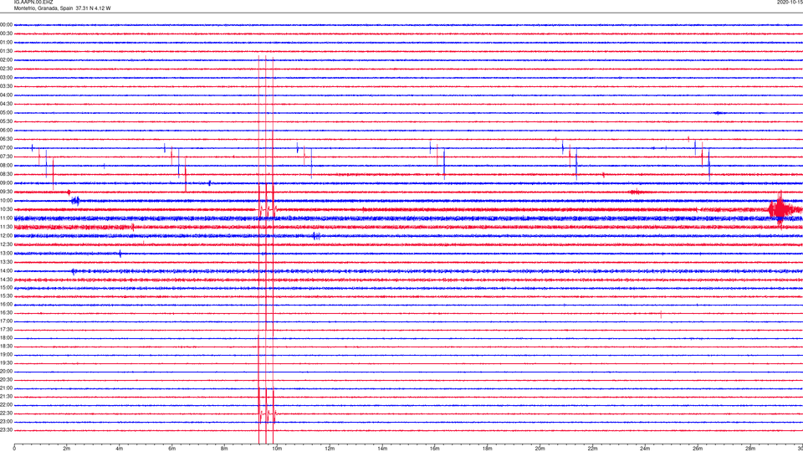Screen dimensions: 803x452
Task: Pick the '10:30' row label
Action: click(x=6, y=209)
